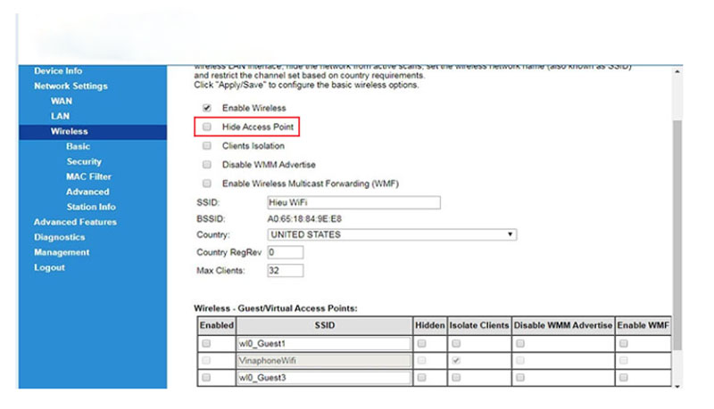Check Disable WMM Advertise option
714x409 pixels.
207,165
